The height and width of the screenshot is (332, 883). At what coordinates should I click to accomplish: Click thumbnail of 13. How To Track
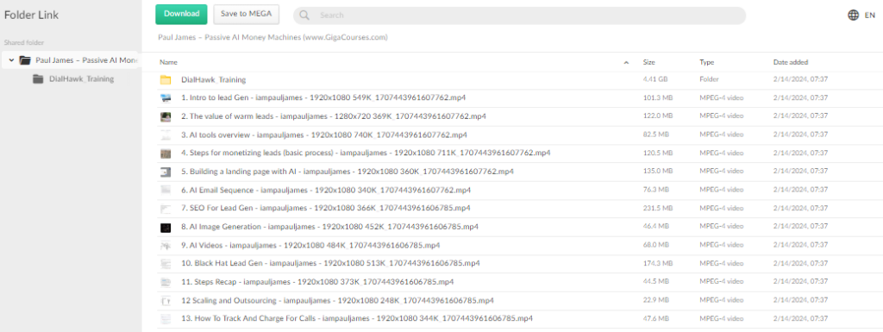pos(165,319)
